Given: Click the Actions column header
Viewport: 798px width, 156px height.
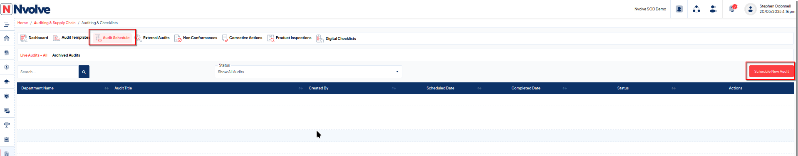Looking at the screenshot, I should (735, 88).
